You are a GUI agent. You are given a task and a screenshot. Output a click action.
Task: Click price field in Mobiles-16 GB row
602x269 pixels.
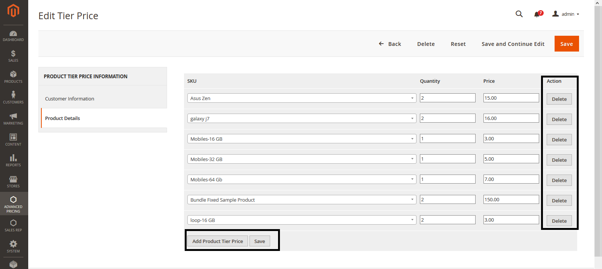pyautogui.click(x=511, y=138)
